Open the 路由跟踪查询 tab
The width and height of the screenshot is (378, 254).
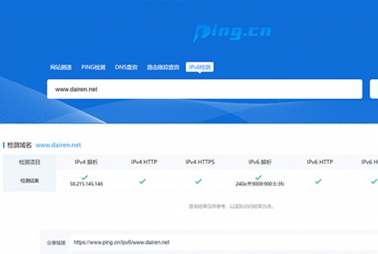pos(163,67)
